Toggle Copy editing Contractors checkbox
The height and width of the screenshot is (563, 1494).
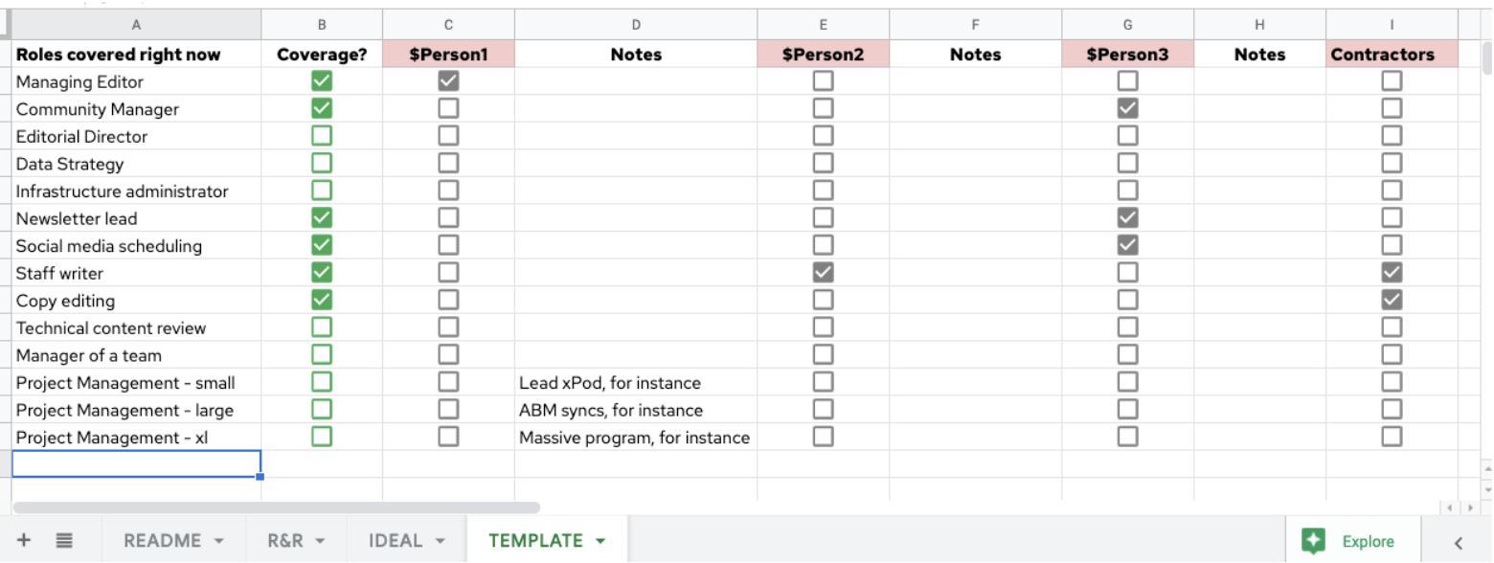click(x=1392, y=301)
